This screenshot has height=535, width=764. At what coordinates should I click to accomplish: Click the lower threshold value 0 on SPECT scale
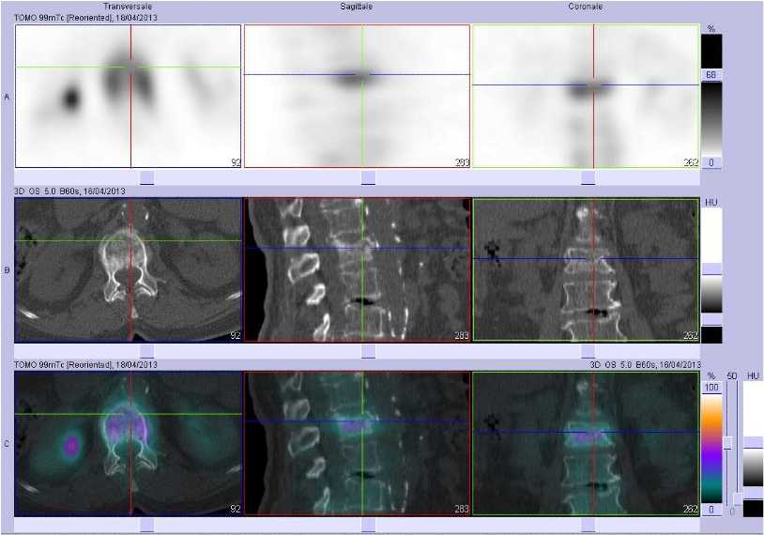[x=711, y=162]
